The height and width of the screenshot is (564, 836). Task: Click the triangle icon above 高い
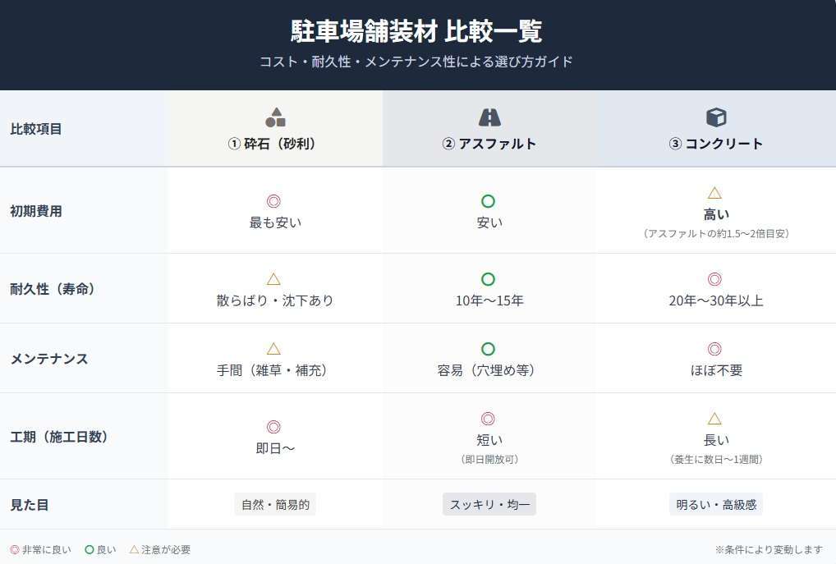tap(714, 193)
